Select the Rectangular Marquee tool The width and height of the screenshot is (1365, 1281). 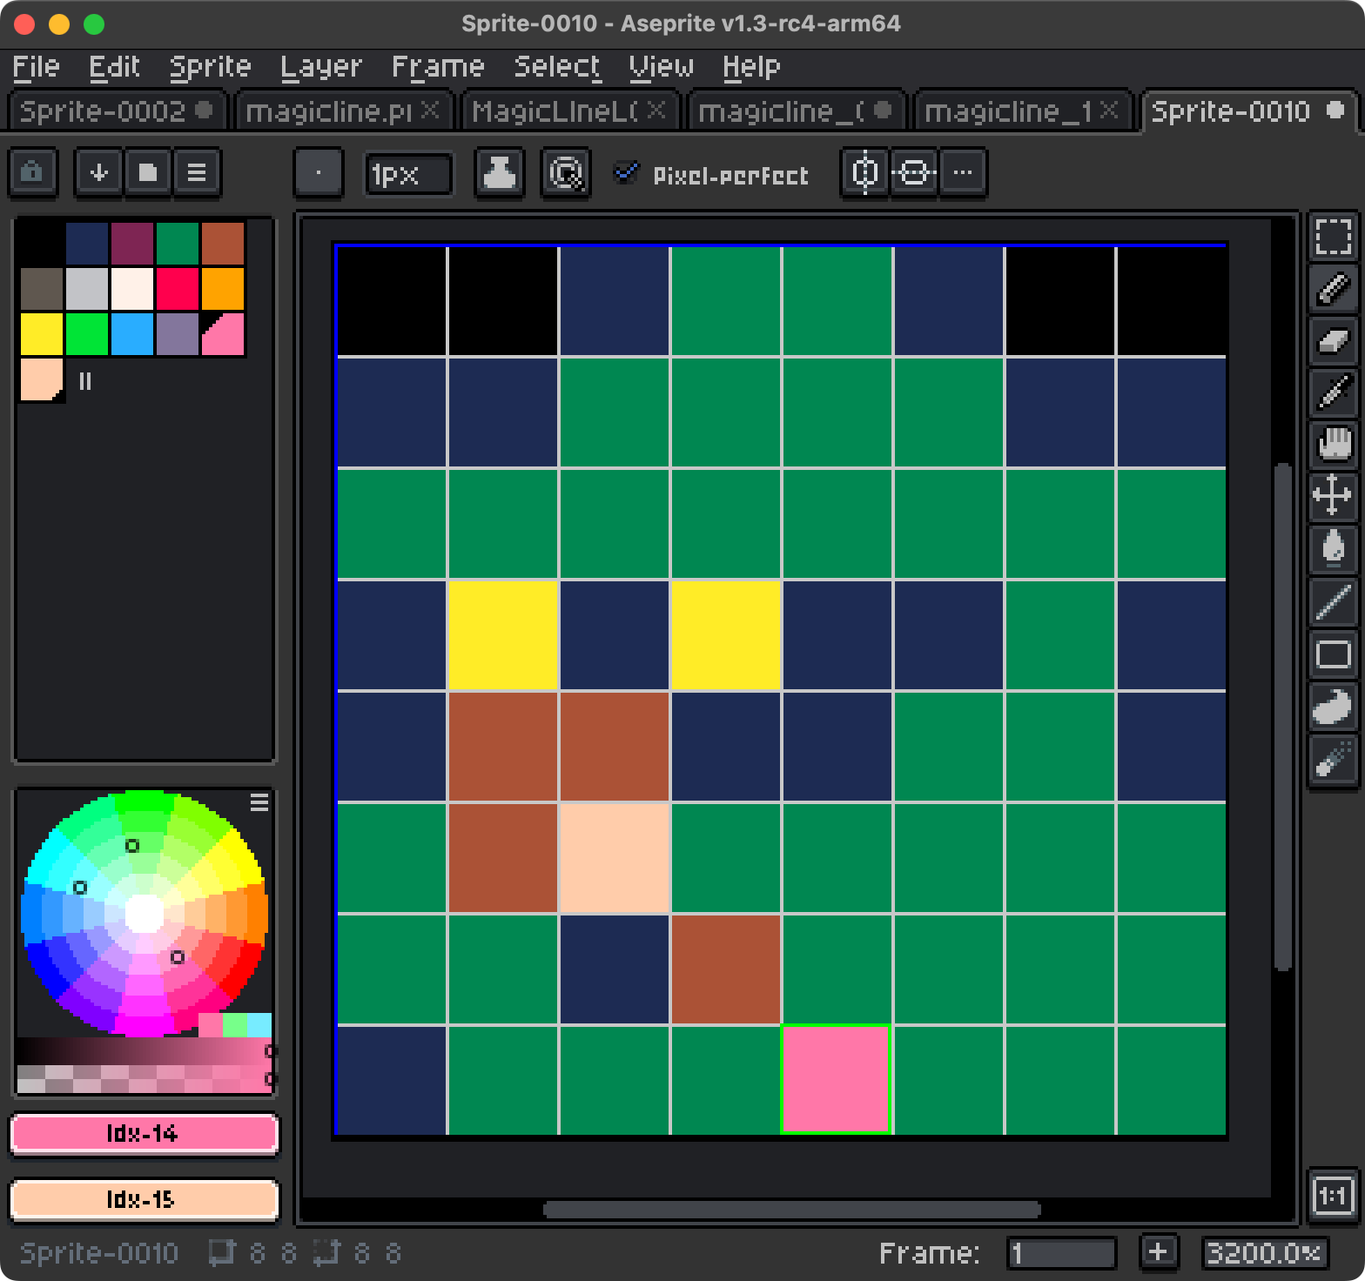1333,236
